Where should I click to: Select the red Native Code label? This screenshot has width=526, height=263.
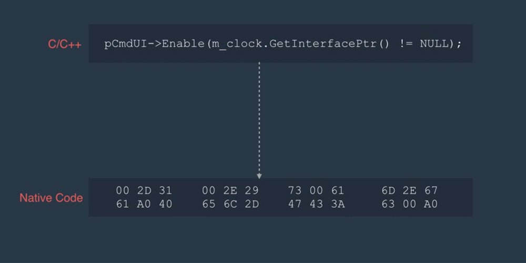(51, 198)
